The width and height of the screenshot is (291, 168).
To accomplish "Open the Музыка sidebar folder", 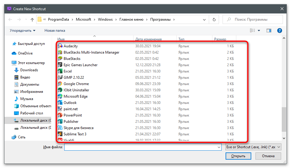I will tap(24, 99).
